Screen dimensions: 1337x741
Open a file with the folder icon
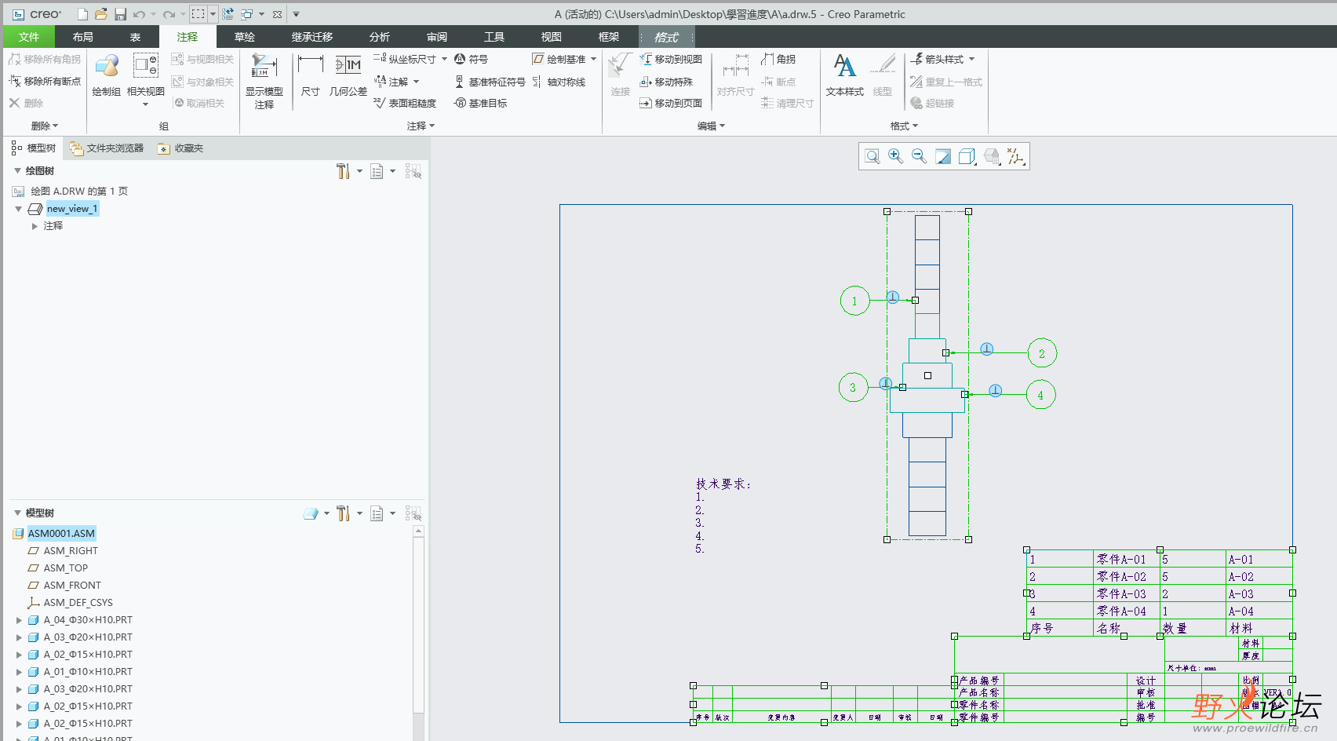101,14
